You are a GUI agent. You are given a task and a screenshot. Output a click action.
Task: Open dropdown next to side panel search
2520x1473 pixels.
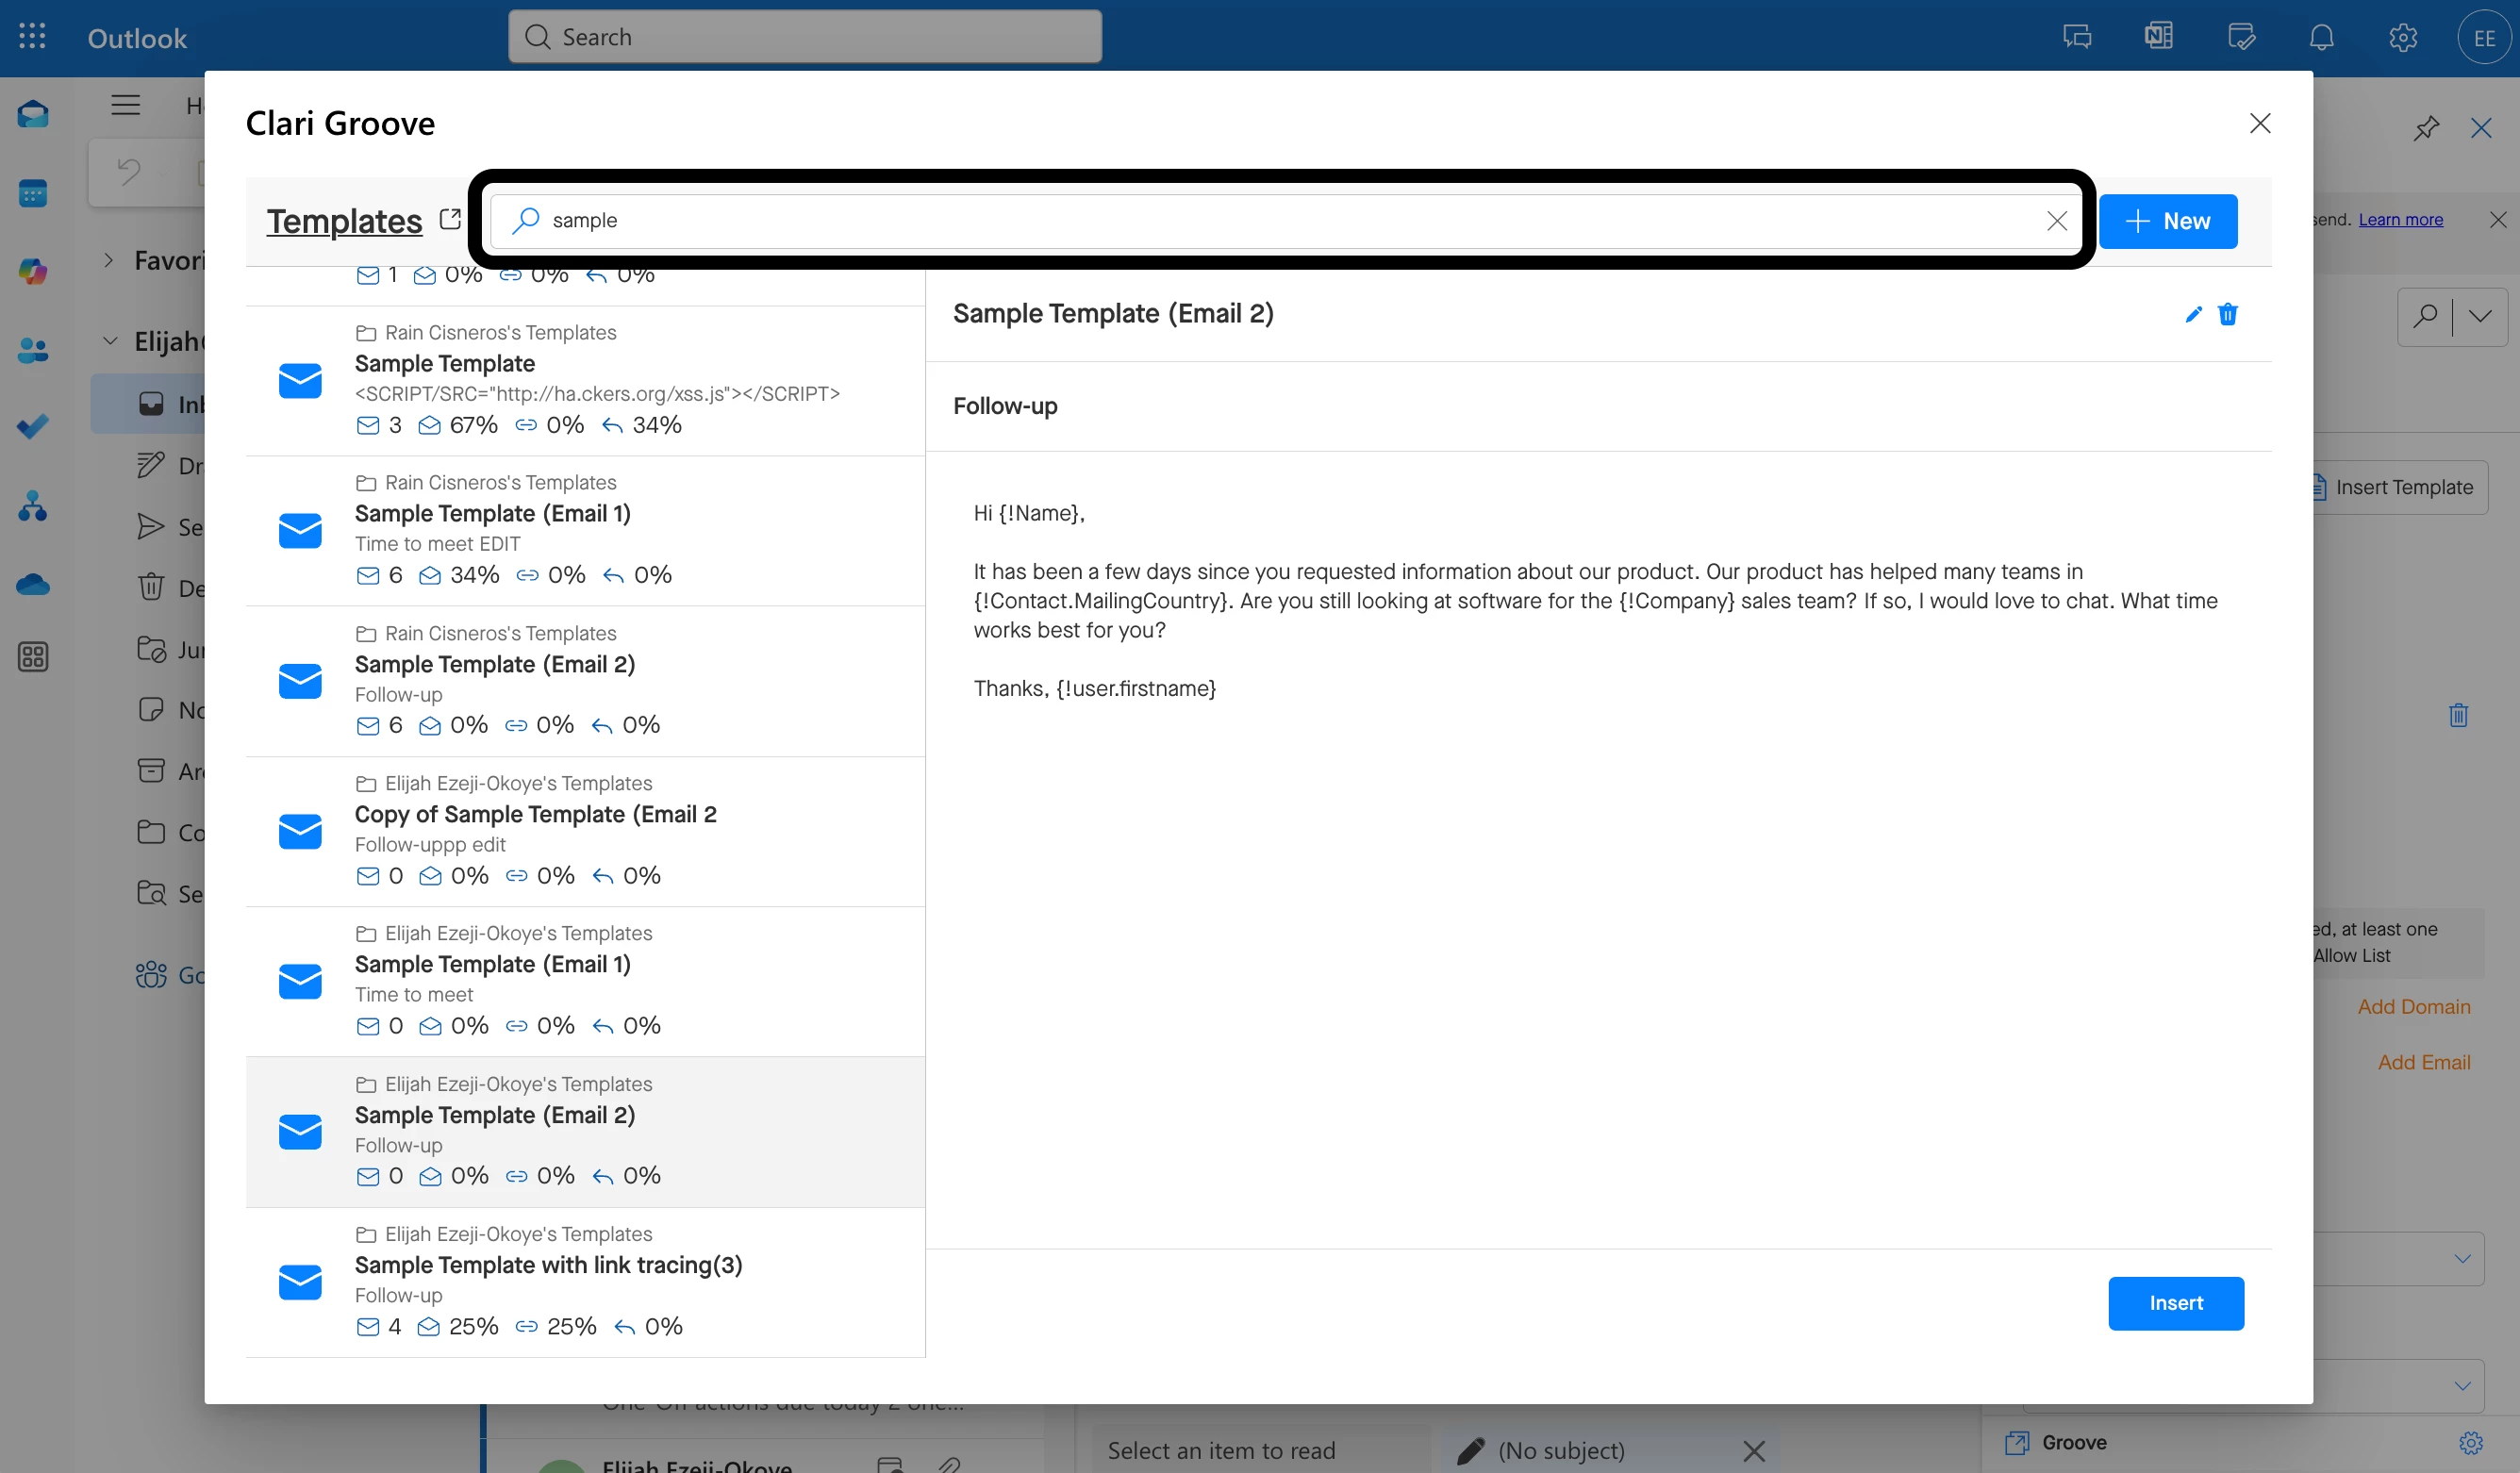tap(2480, 317)
